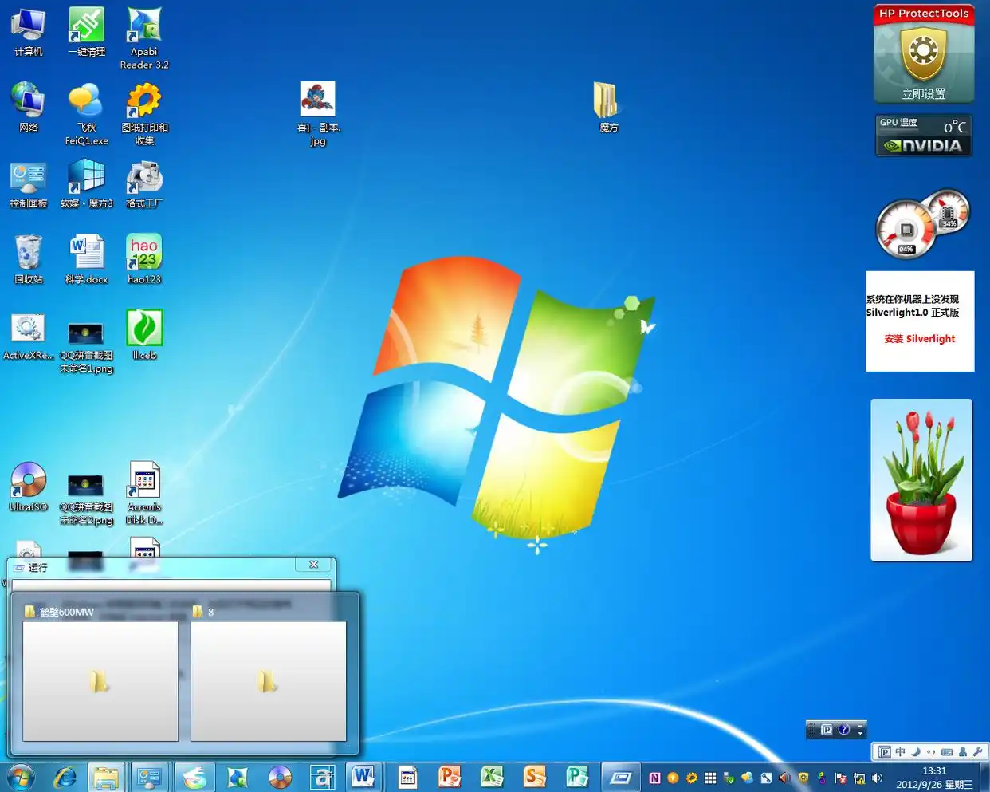
Task: Select the folder window preview named 8
Action: pyautogui.click(x=268, y=680)
